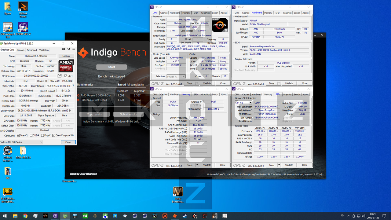Click Copy results in Indigo Bench

pyautogui.click(x=94, y=114)
